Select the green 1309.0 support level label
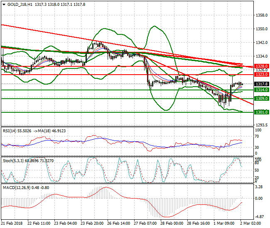270x228 pixels. pos(262,98)
